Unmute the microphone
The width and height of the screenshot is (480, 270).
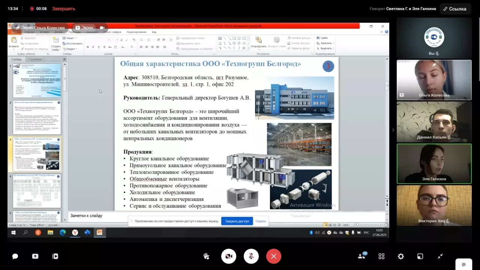coord(251,256)
